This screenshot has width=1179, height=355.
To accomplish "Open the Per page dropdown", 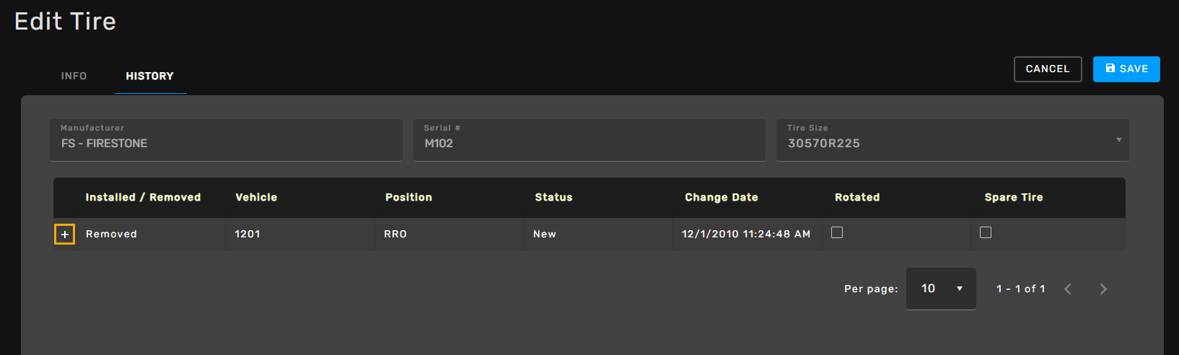I will (x=941, y=289).
